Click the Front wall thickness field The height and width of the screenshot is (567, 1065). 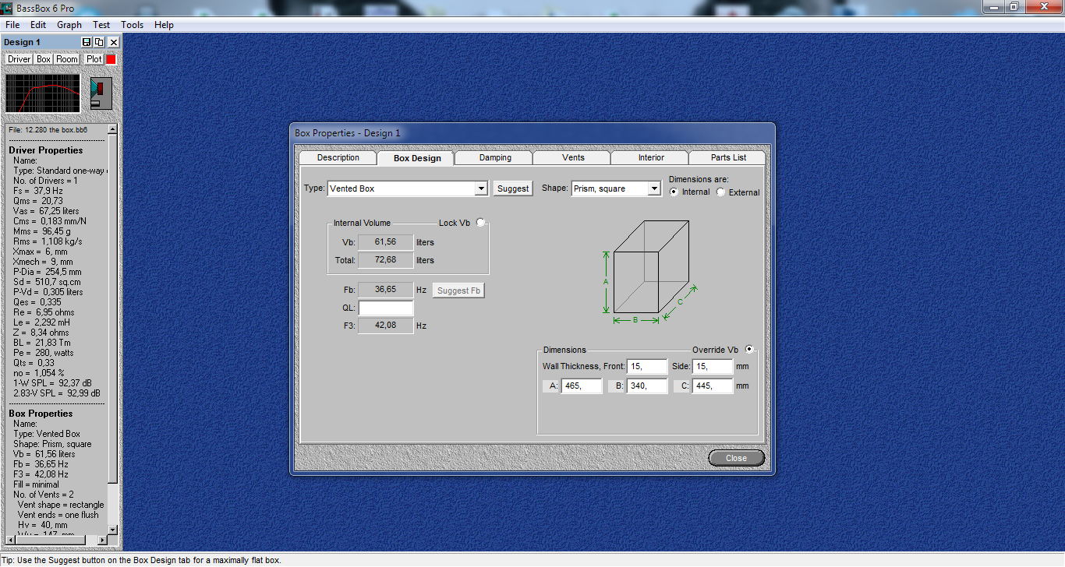(x=647, y=366)
